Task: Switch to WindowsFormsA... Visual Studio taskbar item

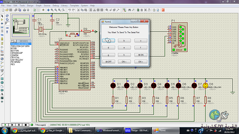Action: click(x=109, y=131)
